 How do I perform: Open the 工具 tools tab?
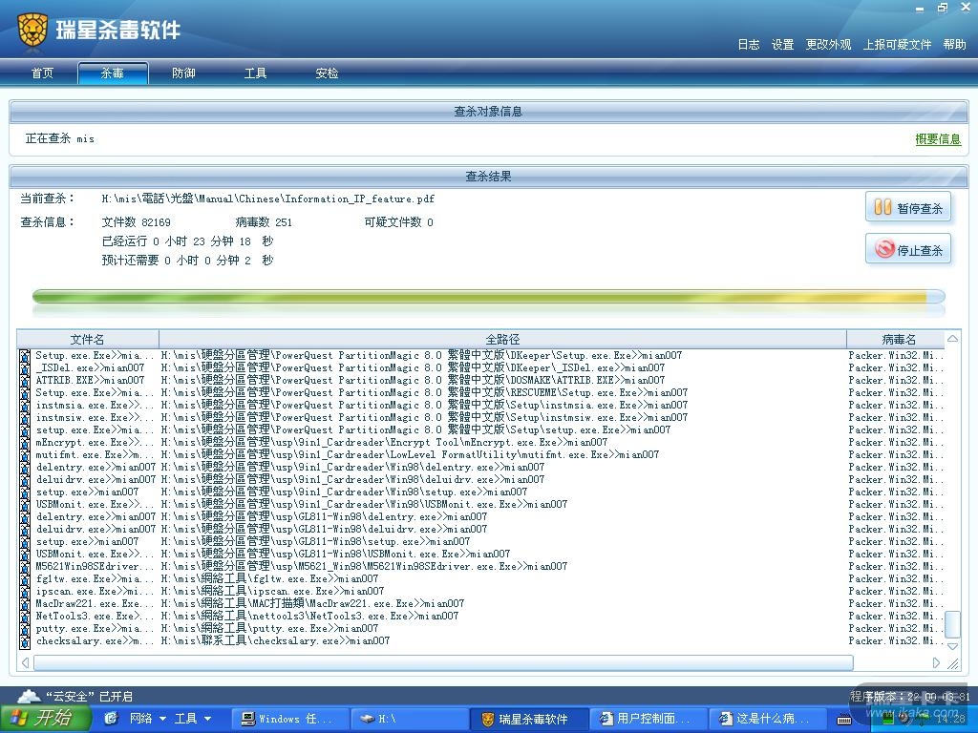tap(255, 73)
